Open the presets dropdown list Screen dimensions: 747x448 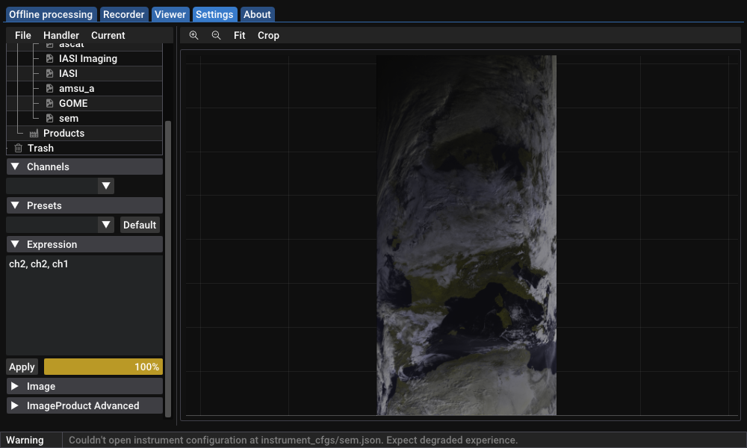pyautogui.click(x=106, y=225)
